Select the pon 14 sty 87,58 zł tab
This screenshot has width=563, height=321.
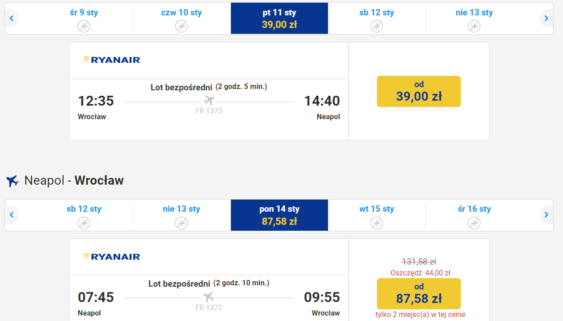279,215
